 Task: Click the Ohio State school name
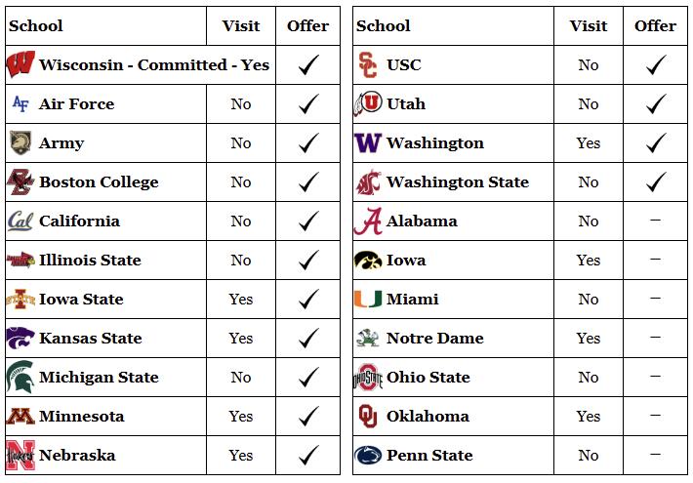pos(428,378)
